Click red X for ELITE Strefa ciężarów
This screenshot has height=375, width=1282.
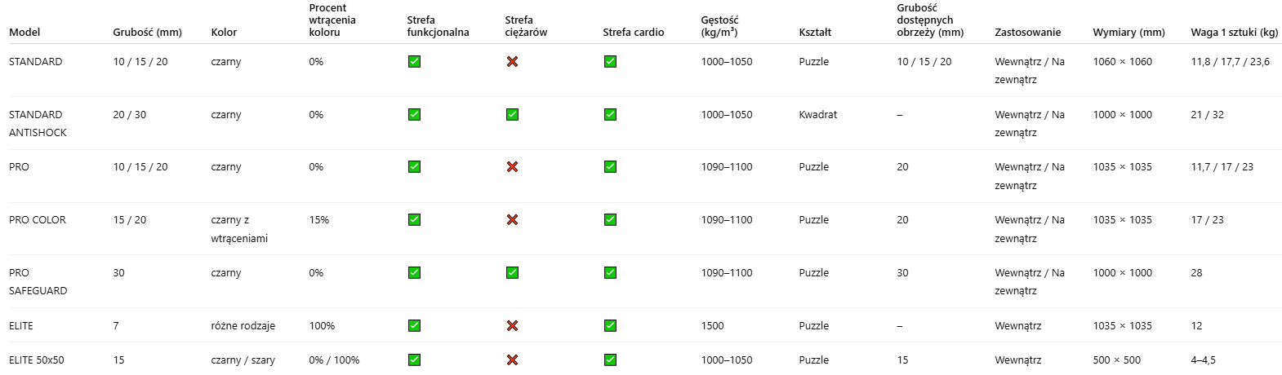tap(512, 326)
